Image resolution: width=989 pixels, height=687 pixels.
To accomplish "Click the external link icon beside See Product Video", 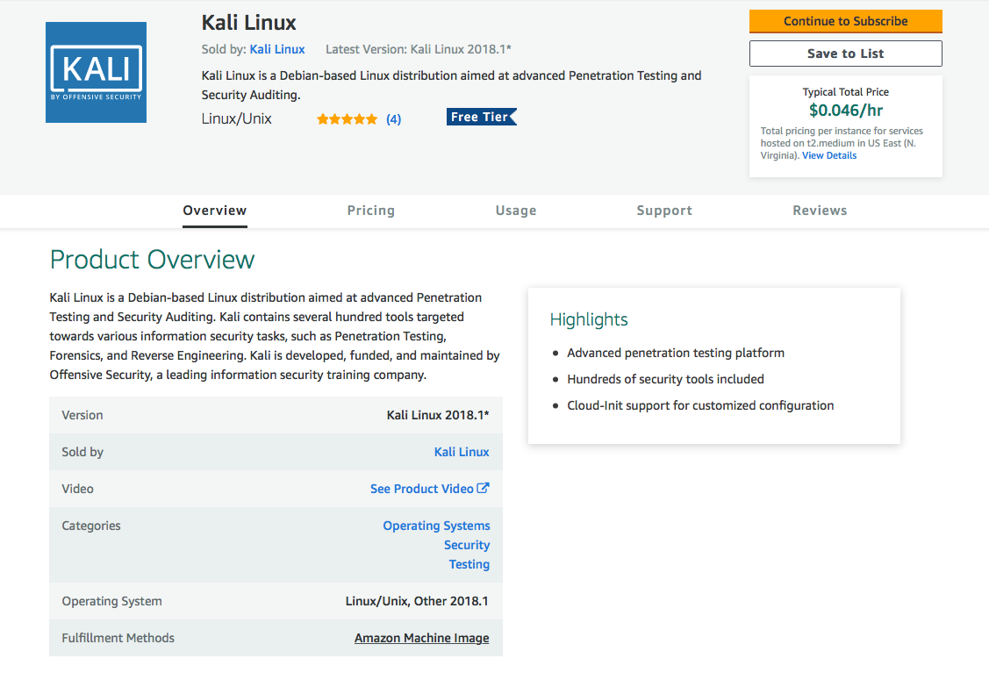I will (484, 489).
